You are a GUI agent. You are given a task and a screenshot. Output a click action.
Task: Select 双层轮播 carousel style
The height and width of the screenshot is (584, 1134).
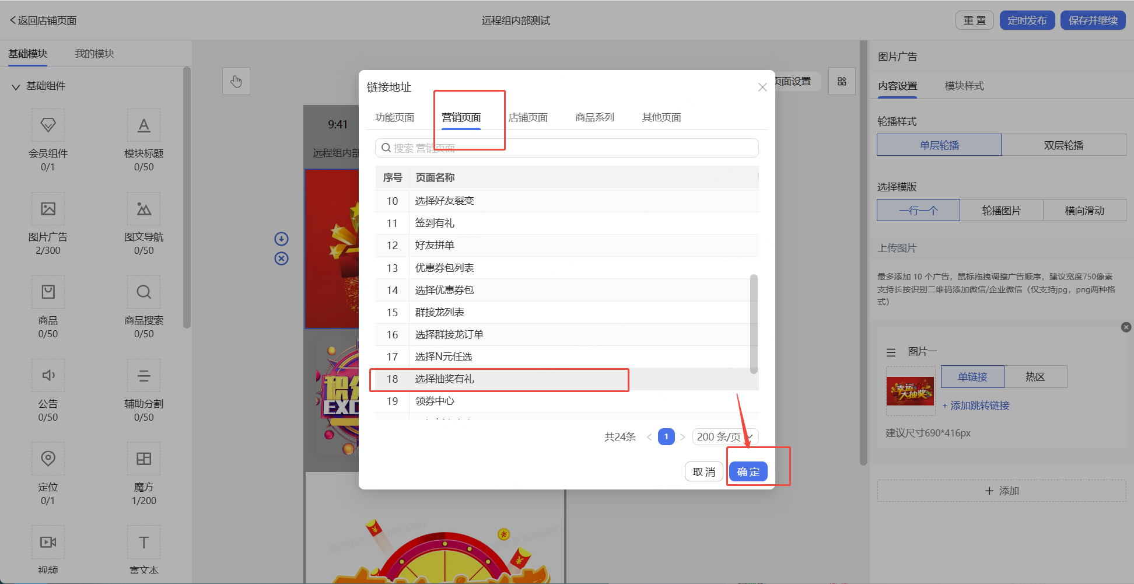[1064, 145]
